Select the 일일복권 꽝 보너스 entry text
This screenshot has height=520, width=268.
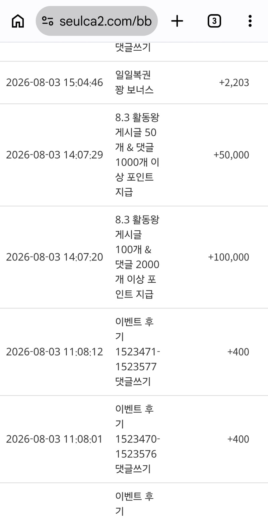coord(135,82)
